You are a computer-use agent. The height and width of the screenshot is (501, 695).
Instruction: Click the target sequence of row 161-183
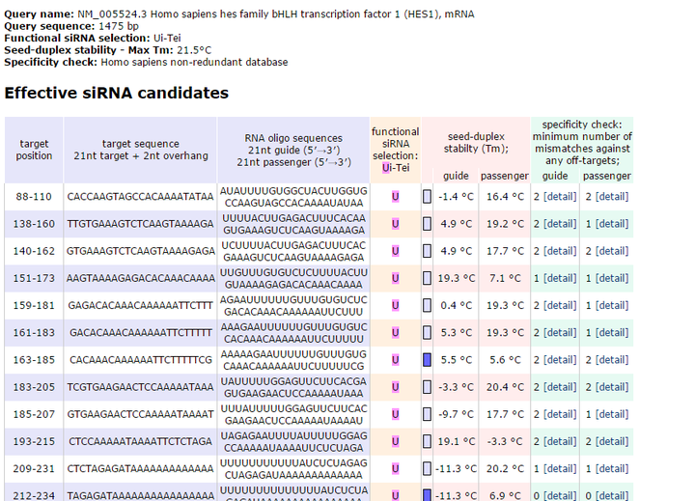click(140, 332)
